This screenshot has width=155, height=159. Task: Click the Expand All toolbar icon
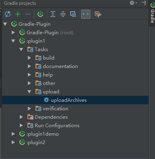pyautogui.click(x=53, y=14)
